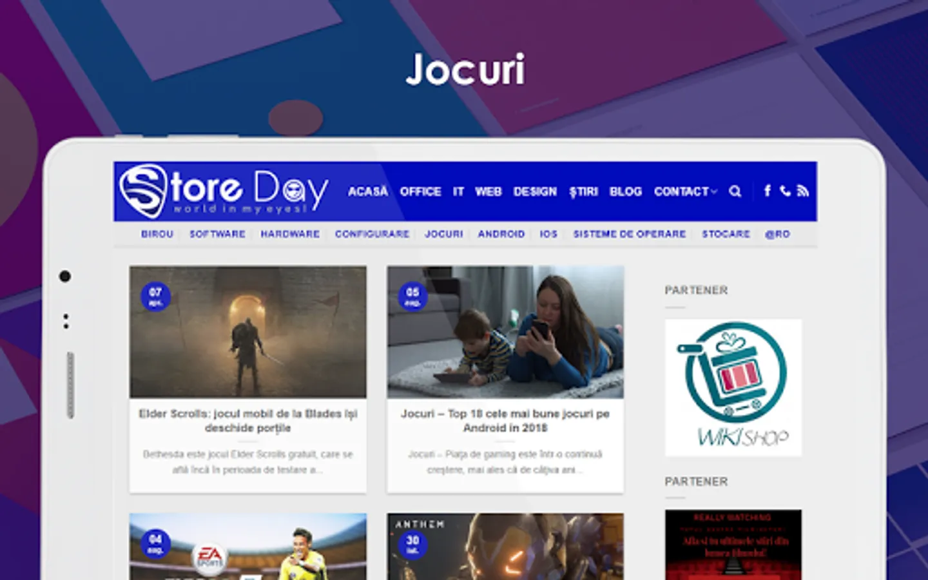Open the OFFICE menu item
Viewport: 928px width, 580px height.
pyautogui.click(x=420, y=191)
